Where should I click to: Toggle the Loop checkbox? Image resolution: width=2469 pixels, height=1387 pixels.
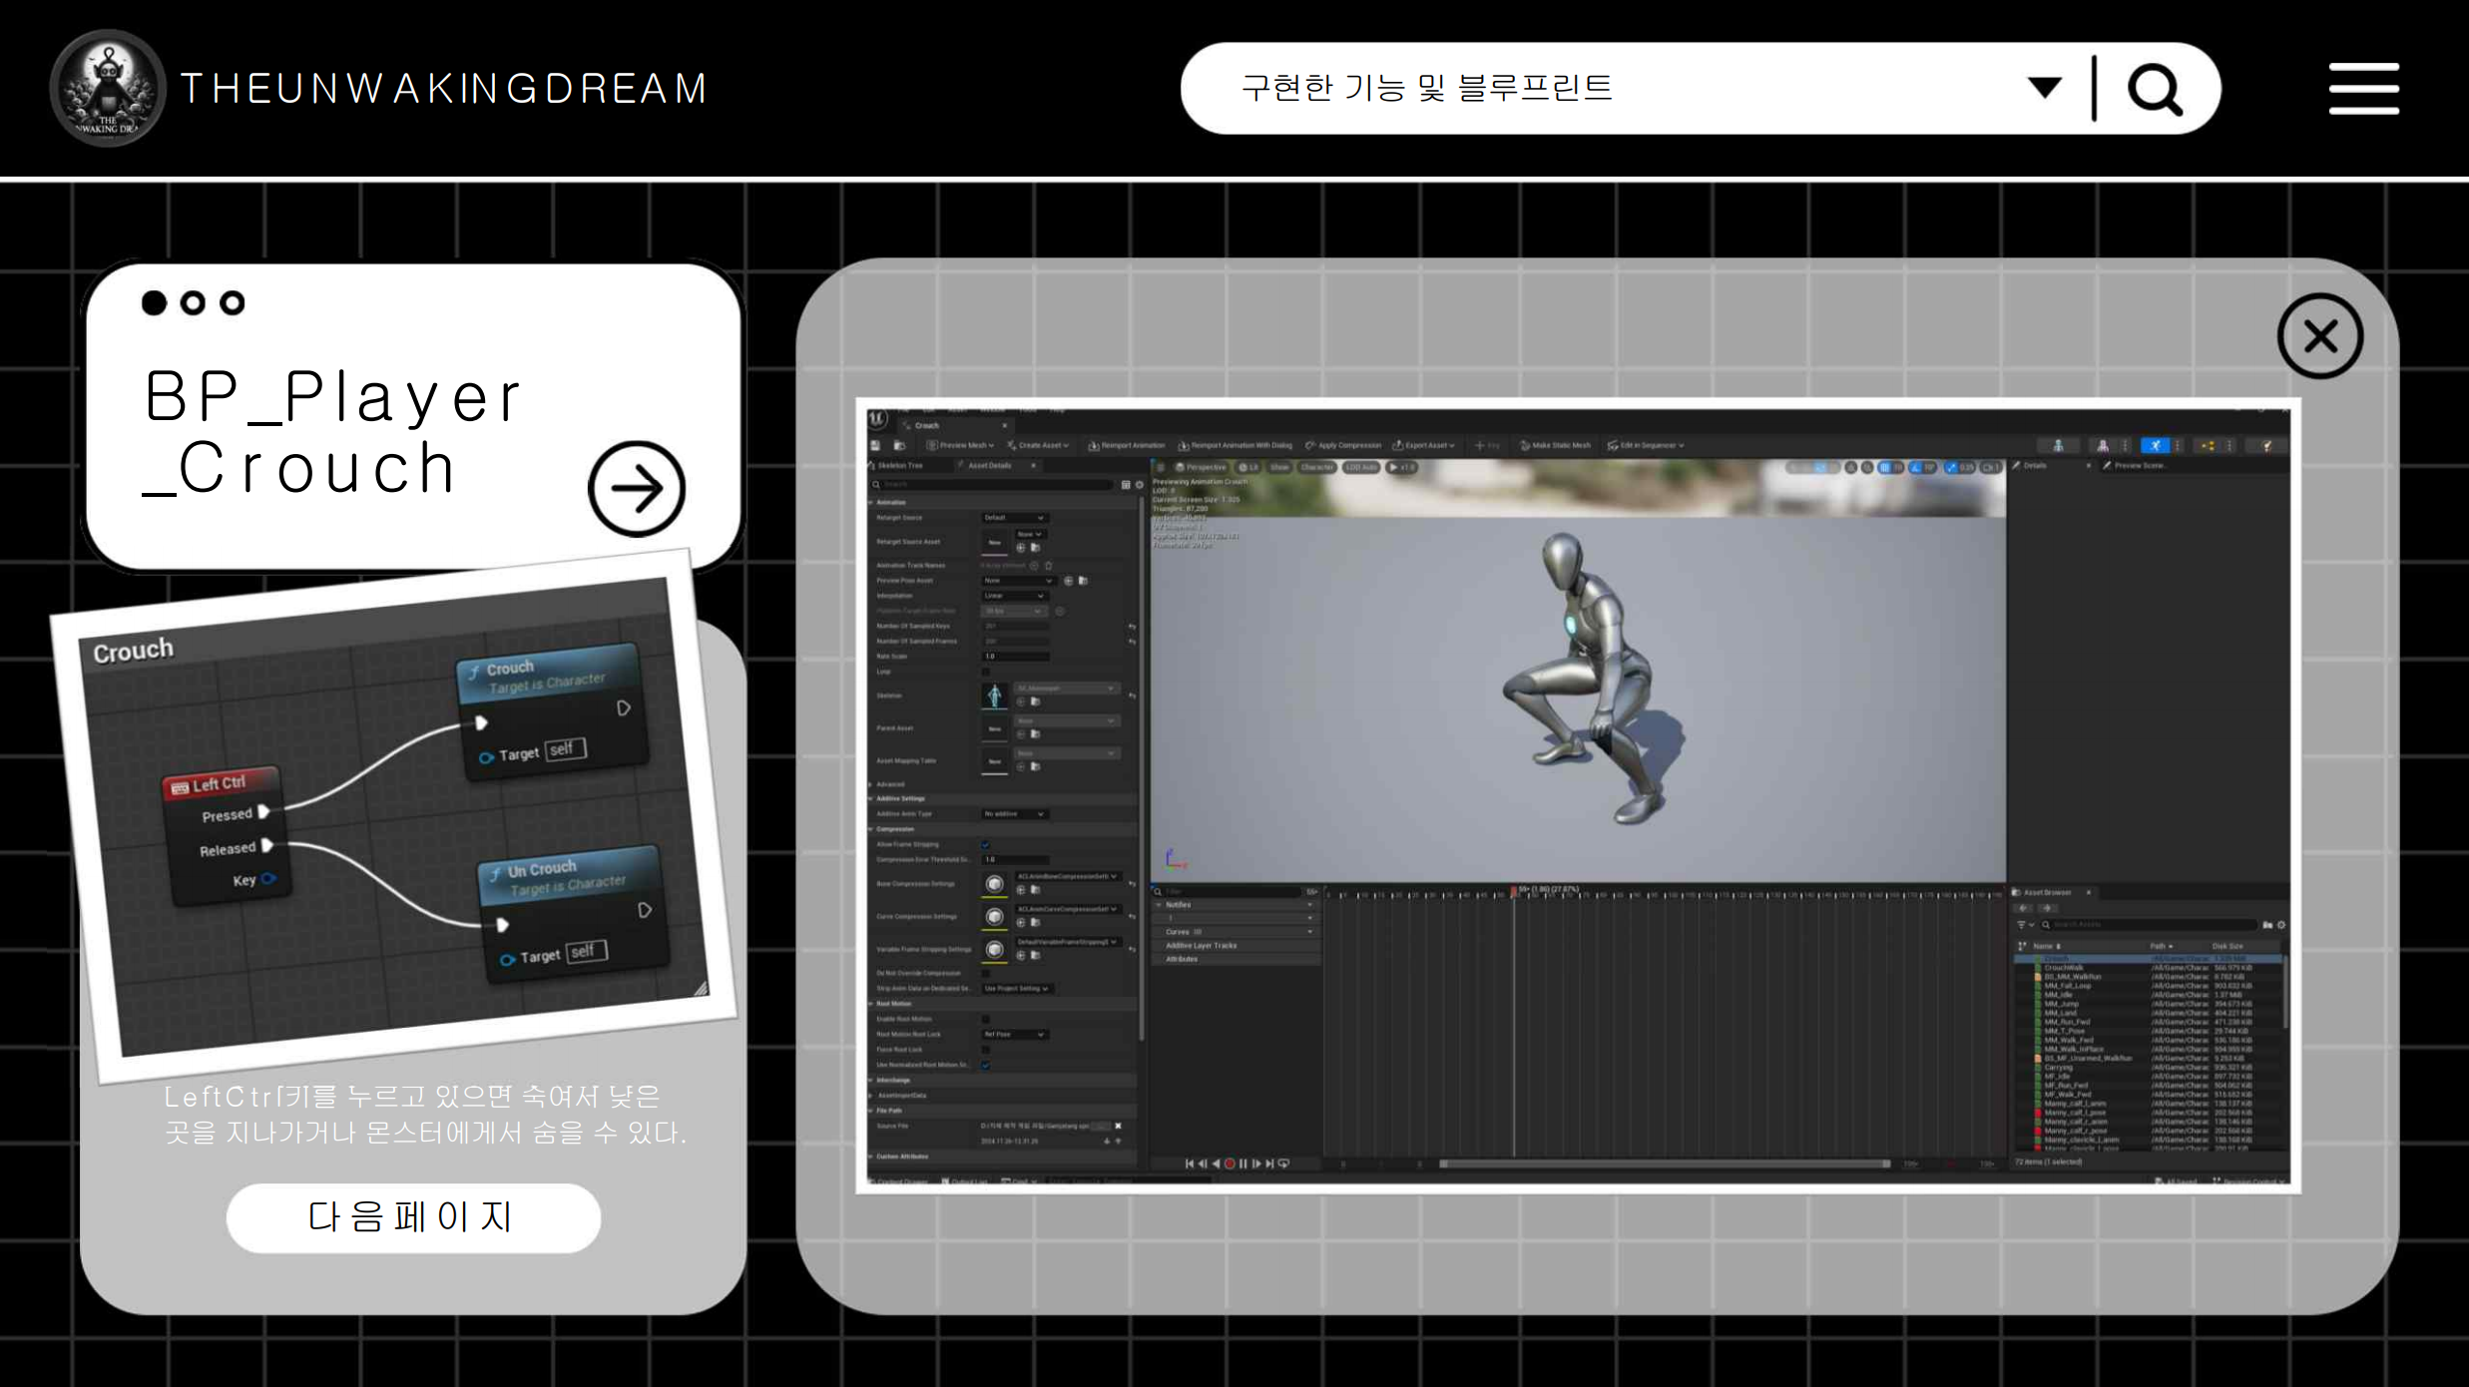(986, 672)
